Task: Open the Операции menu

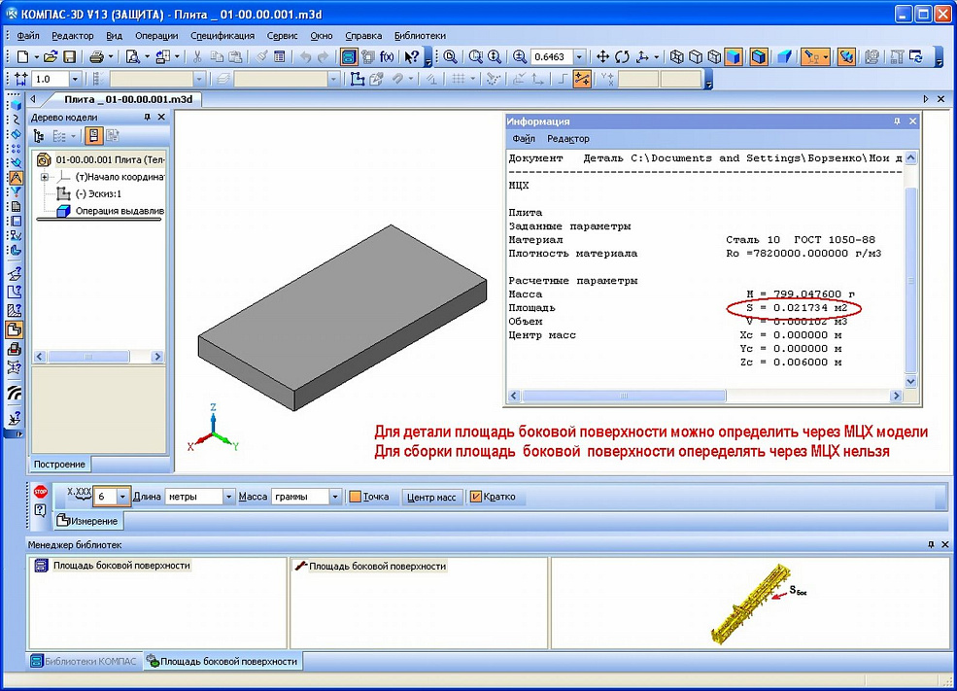Action: point(156,35)
